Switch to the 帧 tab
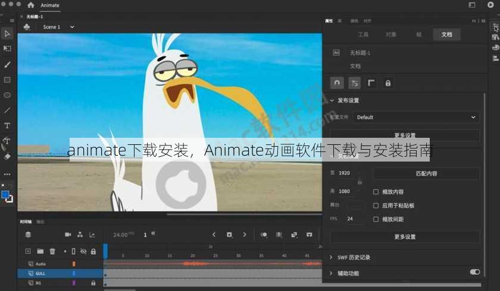 [x=419, y=34]
